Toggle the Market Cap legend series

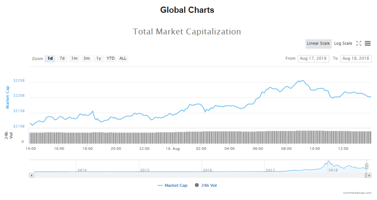172,185
